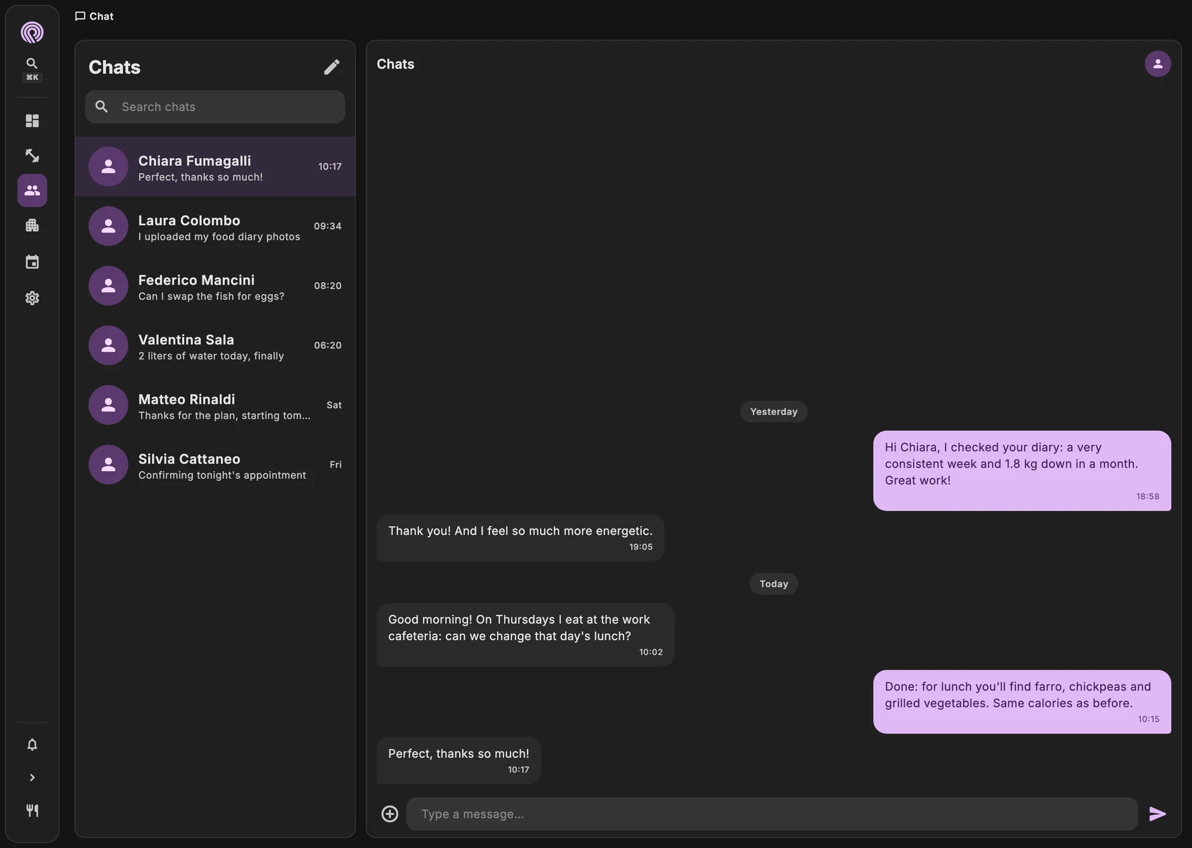Open the dumbbell workouts icon
This screenshot has width=1192, height=848.
32,156
